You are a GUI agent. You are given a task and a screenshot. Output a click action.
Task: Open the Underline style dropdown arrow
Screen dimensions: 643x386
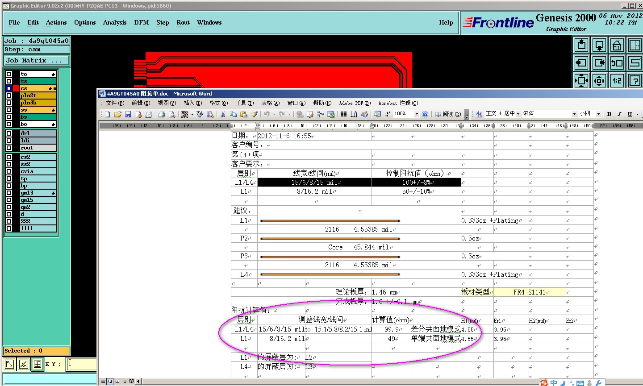pos(637,114)
